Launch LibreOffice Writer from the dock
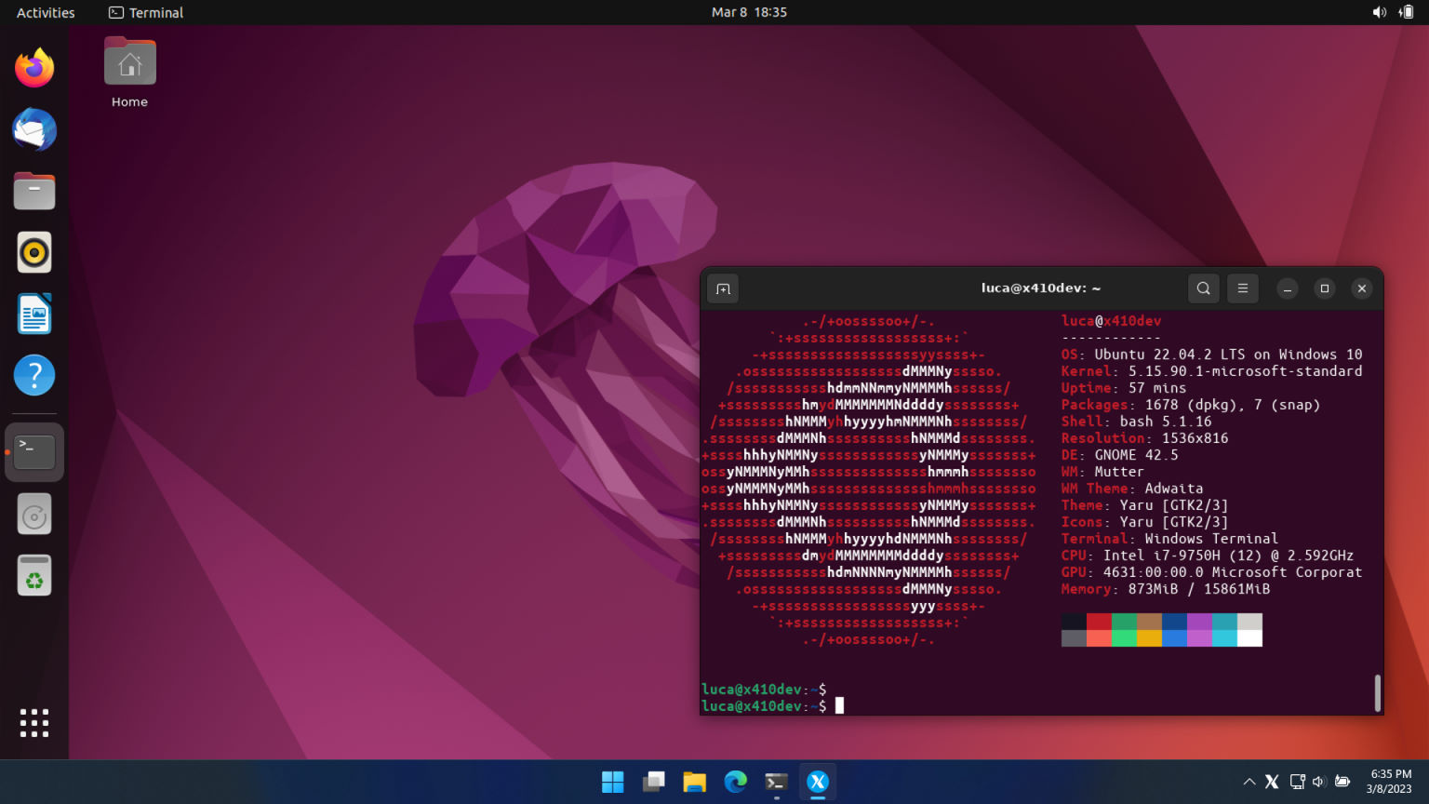This screenshot has height=804, width=1429. click(x=33, y=313)
